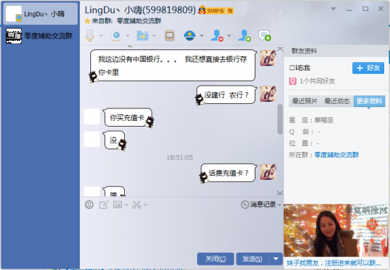
Task: Switch to the 最近动态 tab
Action: coord(337,101)
